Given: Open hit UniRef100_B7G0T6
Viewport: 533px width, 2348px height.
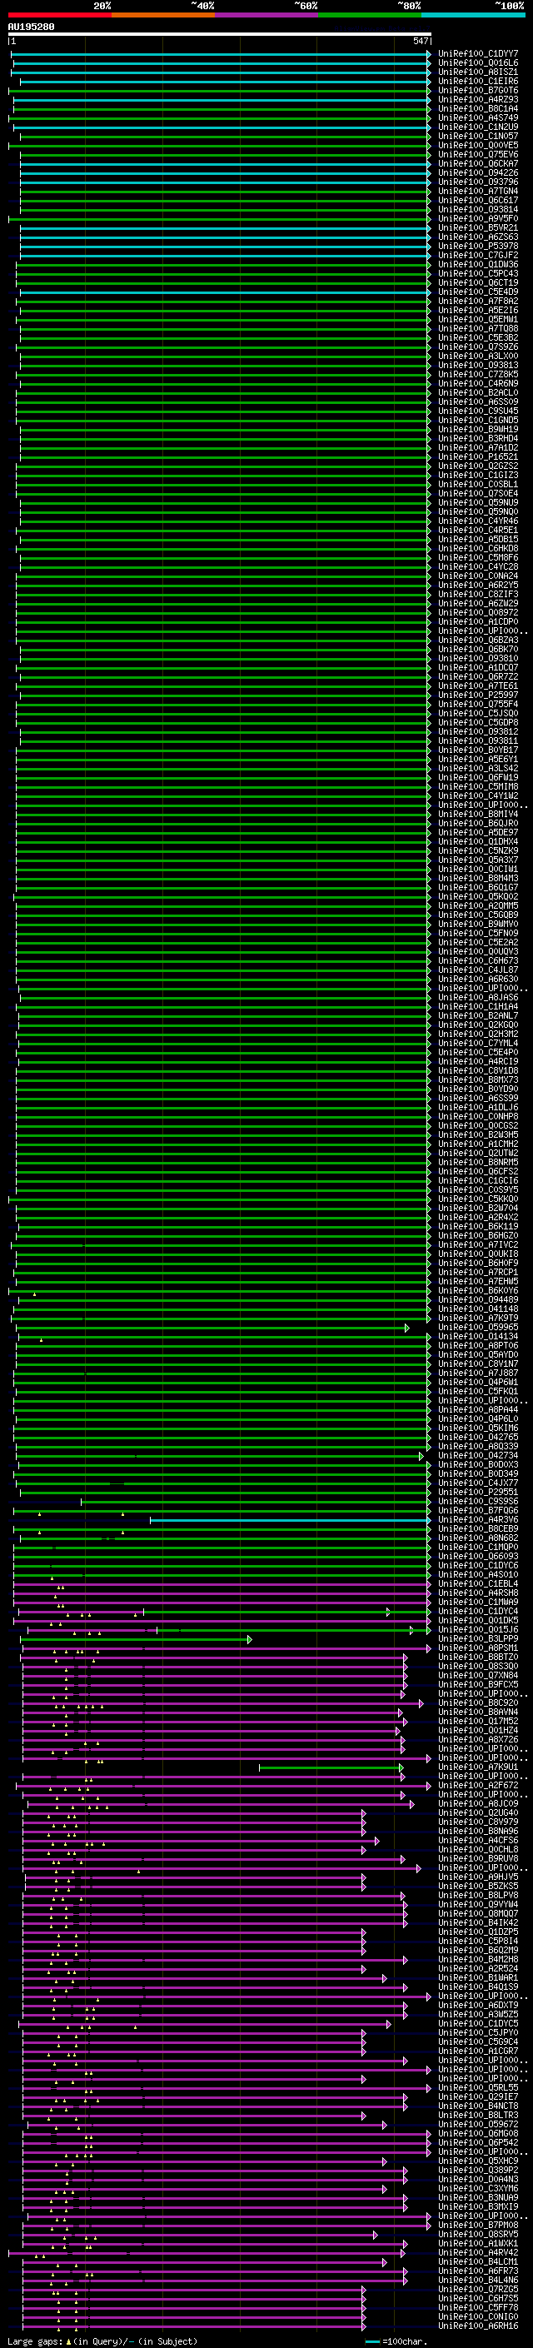Looking at the screenshot, I should (478, 90).
